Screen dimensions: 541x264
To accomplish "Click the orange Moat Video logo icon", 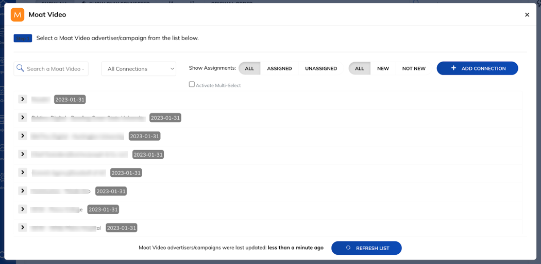I will click(x=18, y=15).
